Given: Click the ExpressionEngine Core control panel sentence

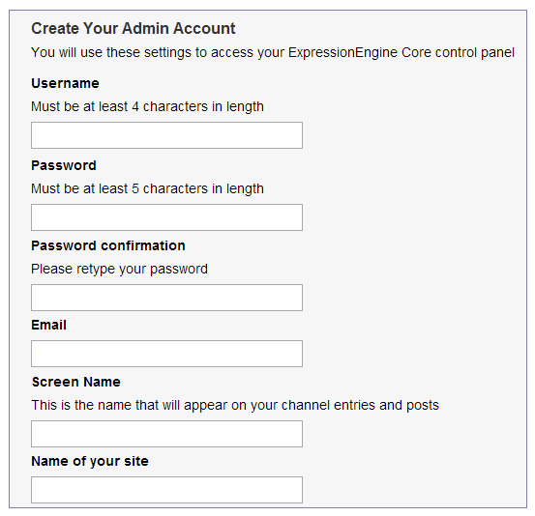Looking at the screenshot, I should pyautogui.click(x=273, y=52).
